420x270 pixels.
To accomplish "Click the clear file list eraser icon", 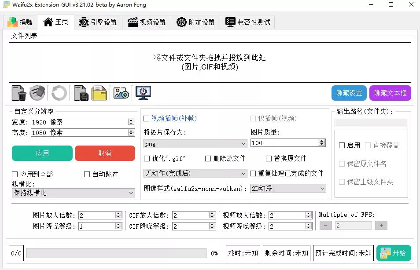I will pos(37,93).
